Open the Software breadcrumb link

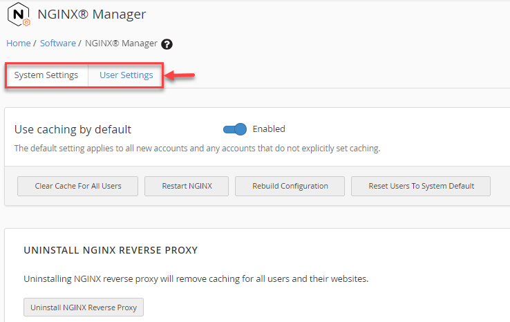pyautogui.click(x=58, y=43)
